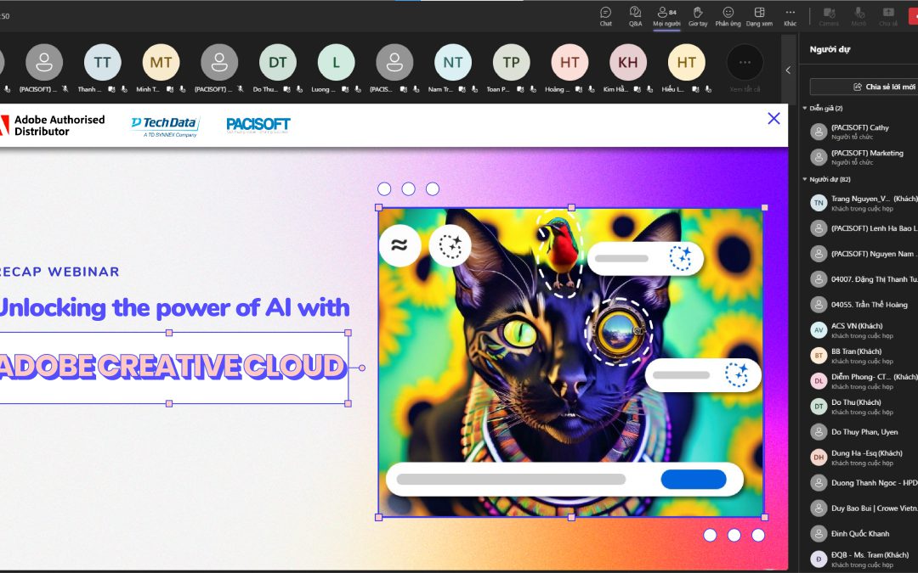Click the blue button in the image prompt bar
918x573 pixels.
click(694, 480)
